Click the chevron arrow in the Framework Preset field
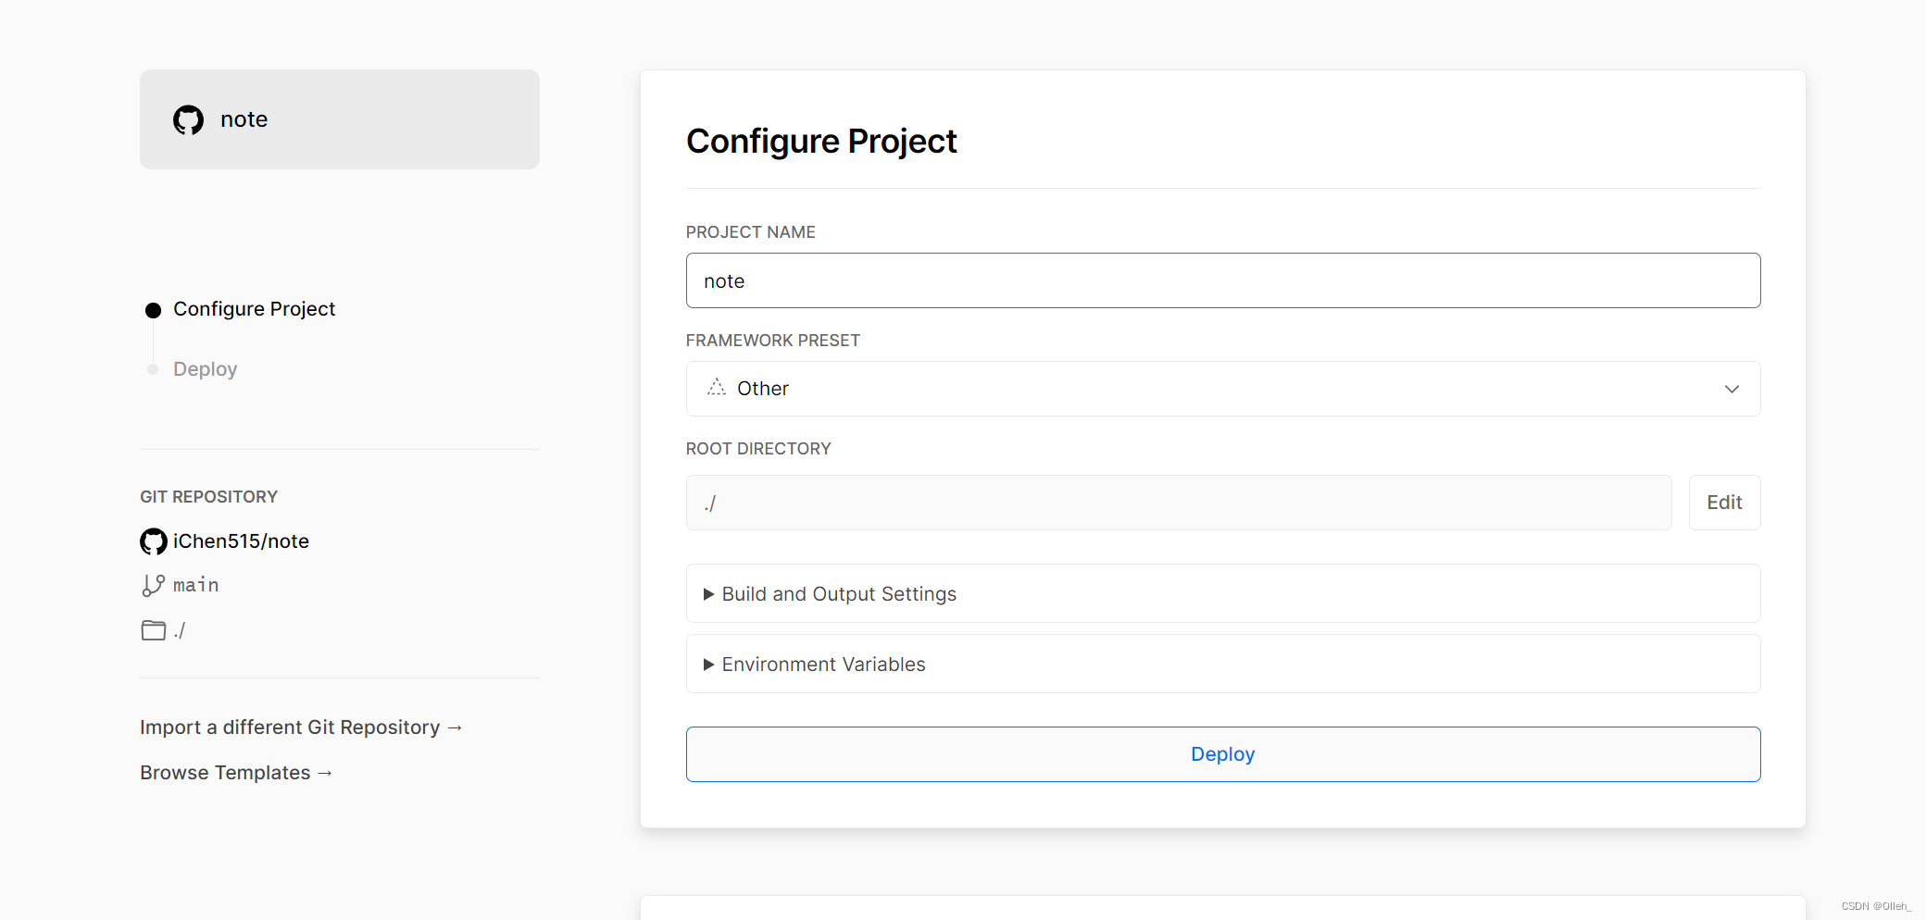Screen dimensions: 1926x920 [x=1732, y=389]
